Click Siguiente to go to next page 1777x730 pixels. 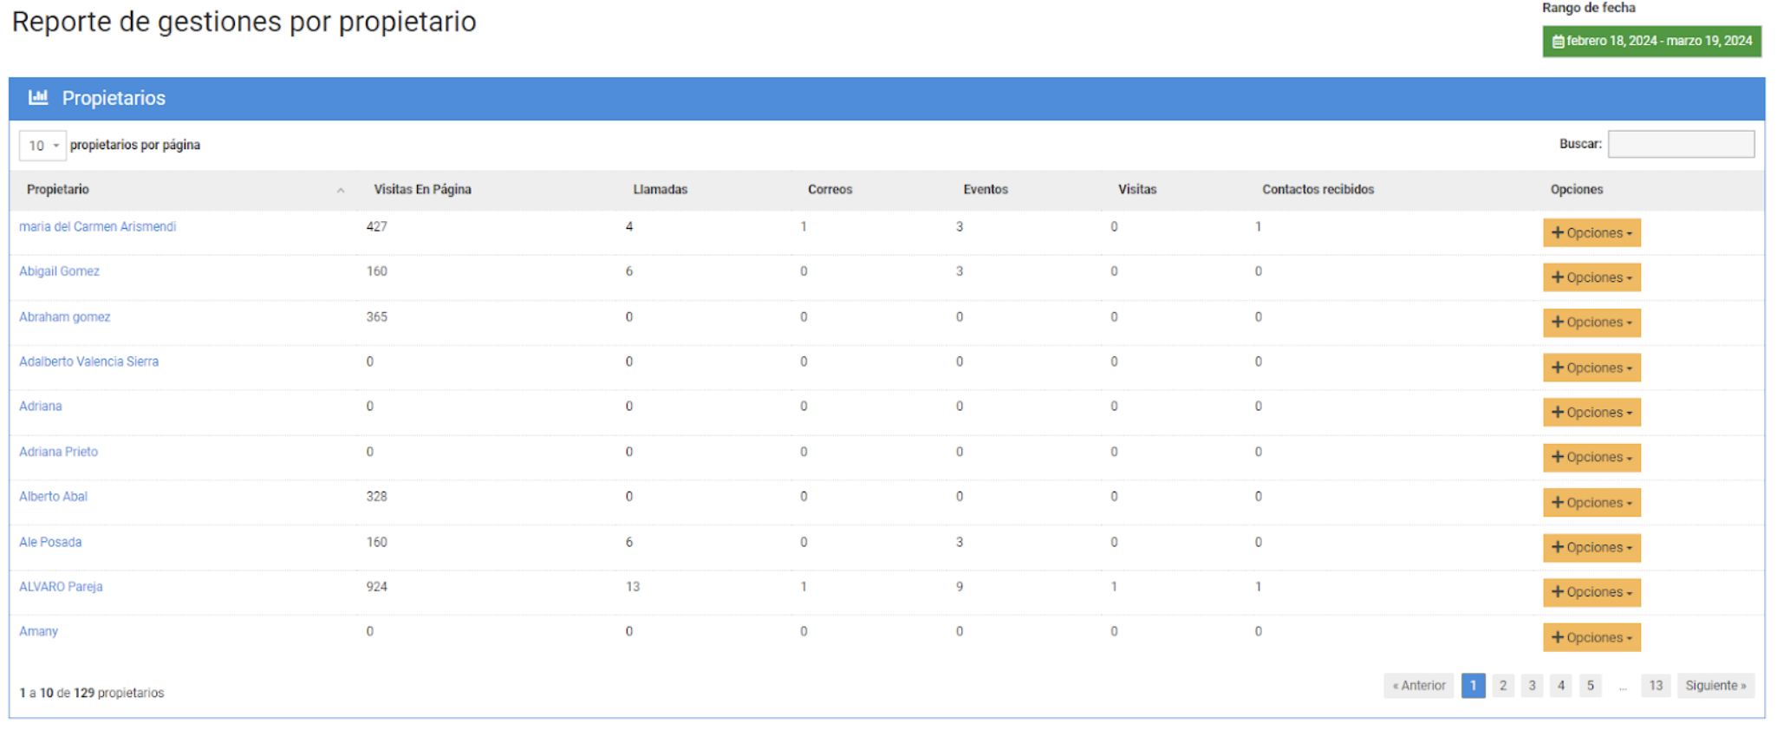1715,686
